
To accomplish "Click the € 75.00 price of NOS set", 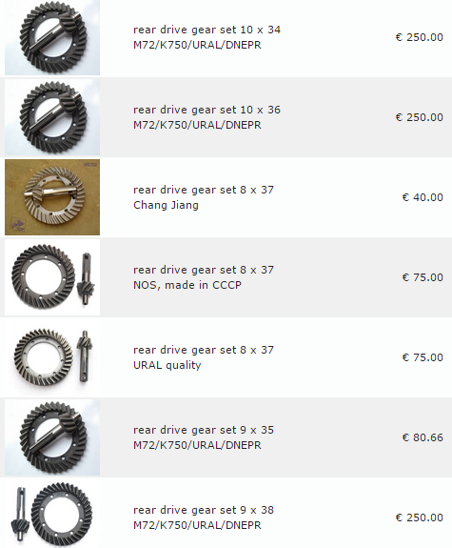I will (x=423, y=277).
